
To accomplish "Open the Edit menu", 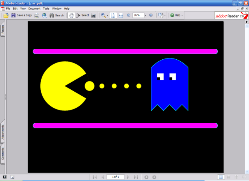I will 15,9.
